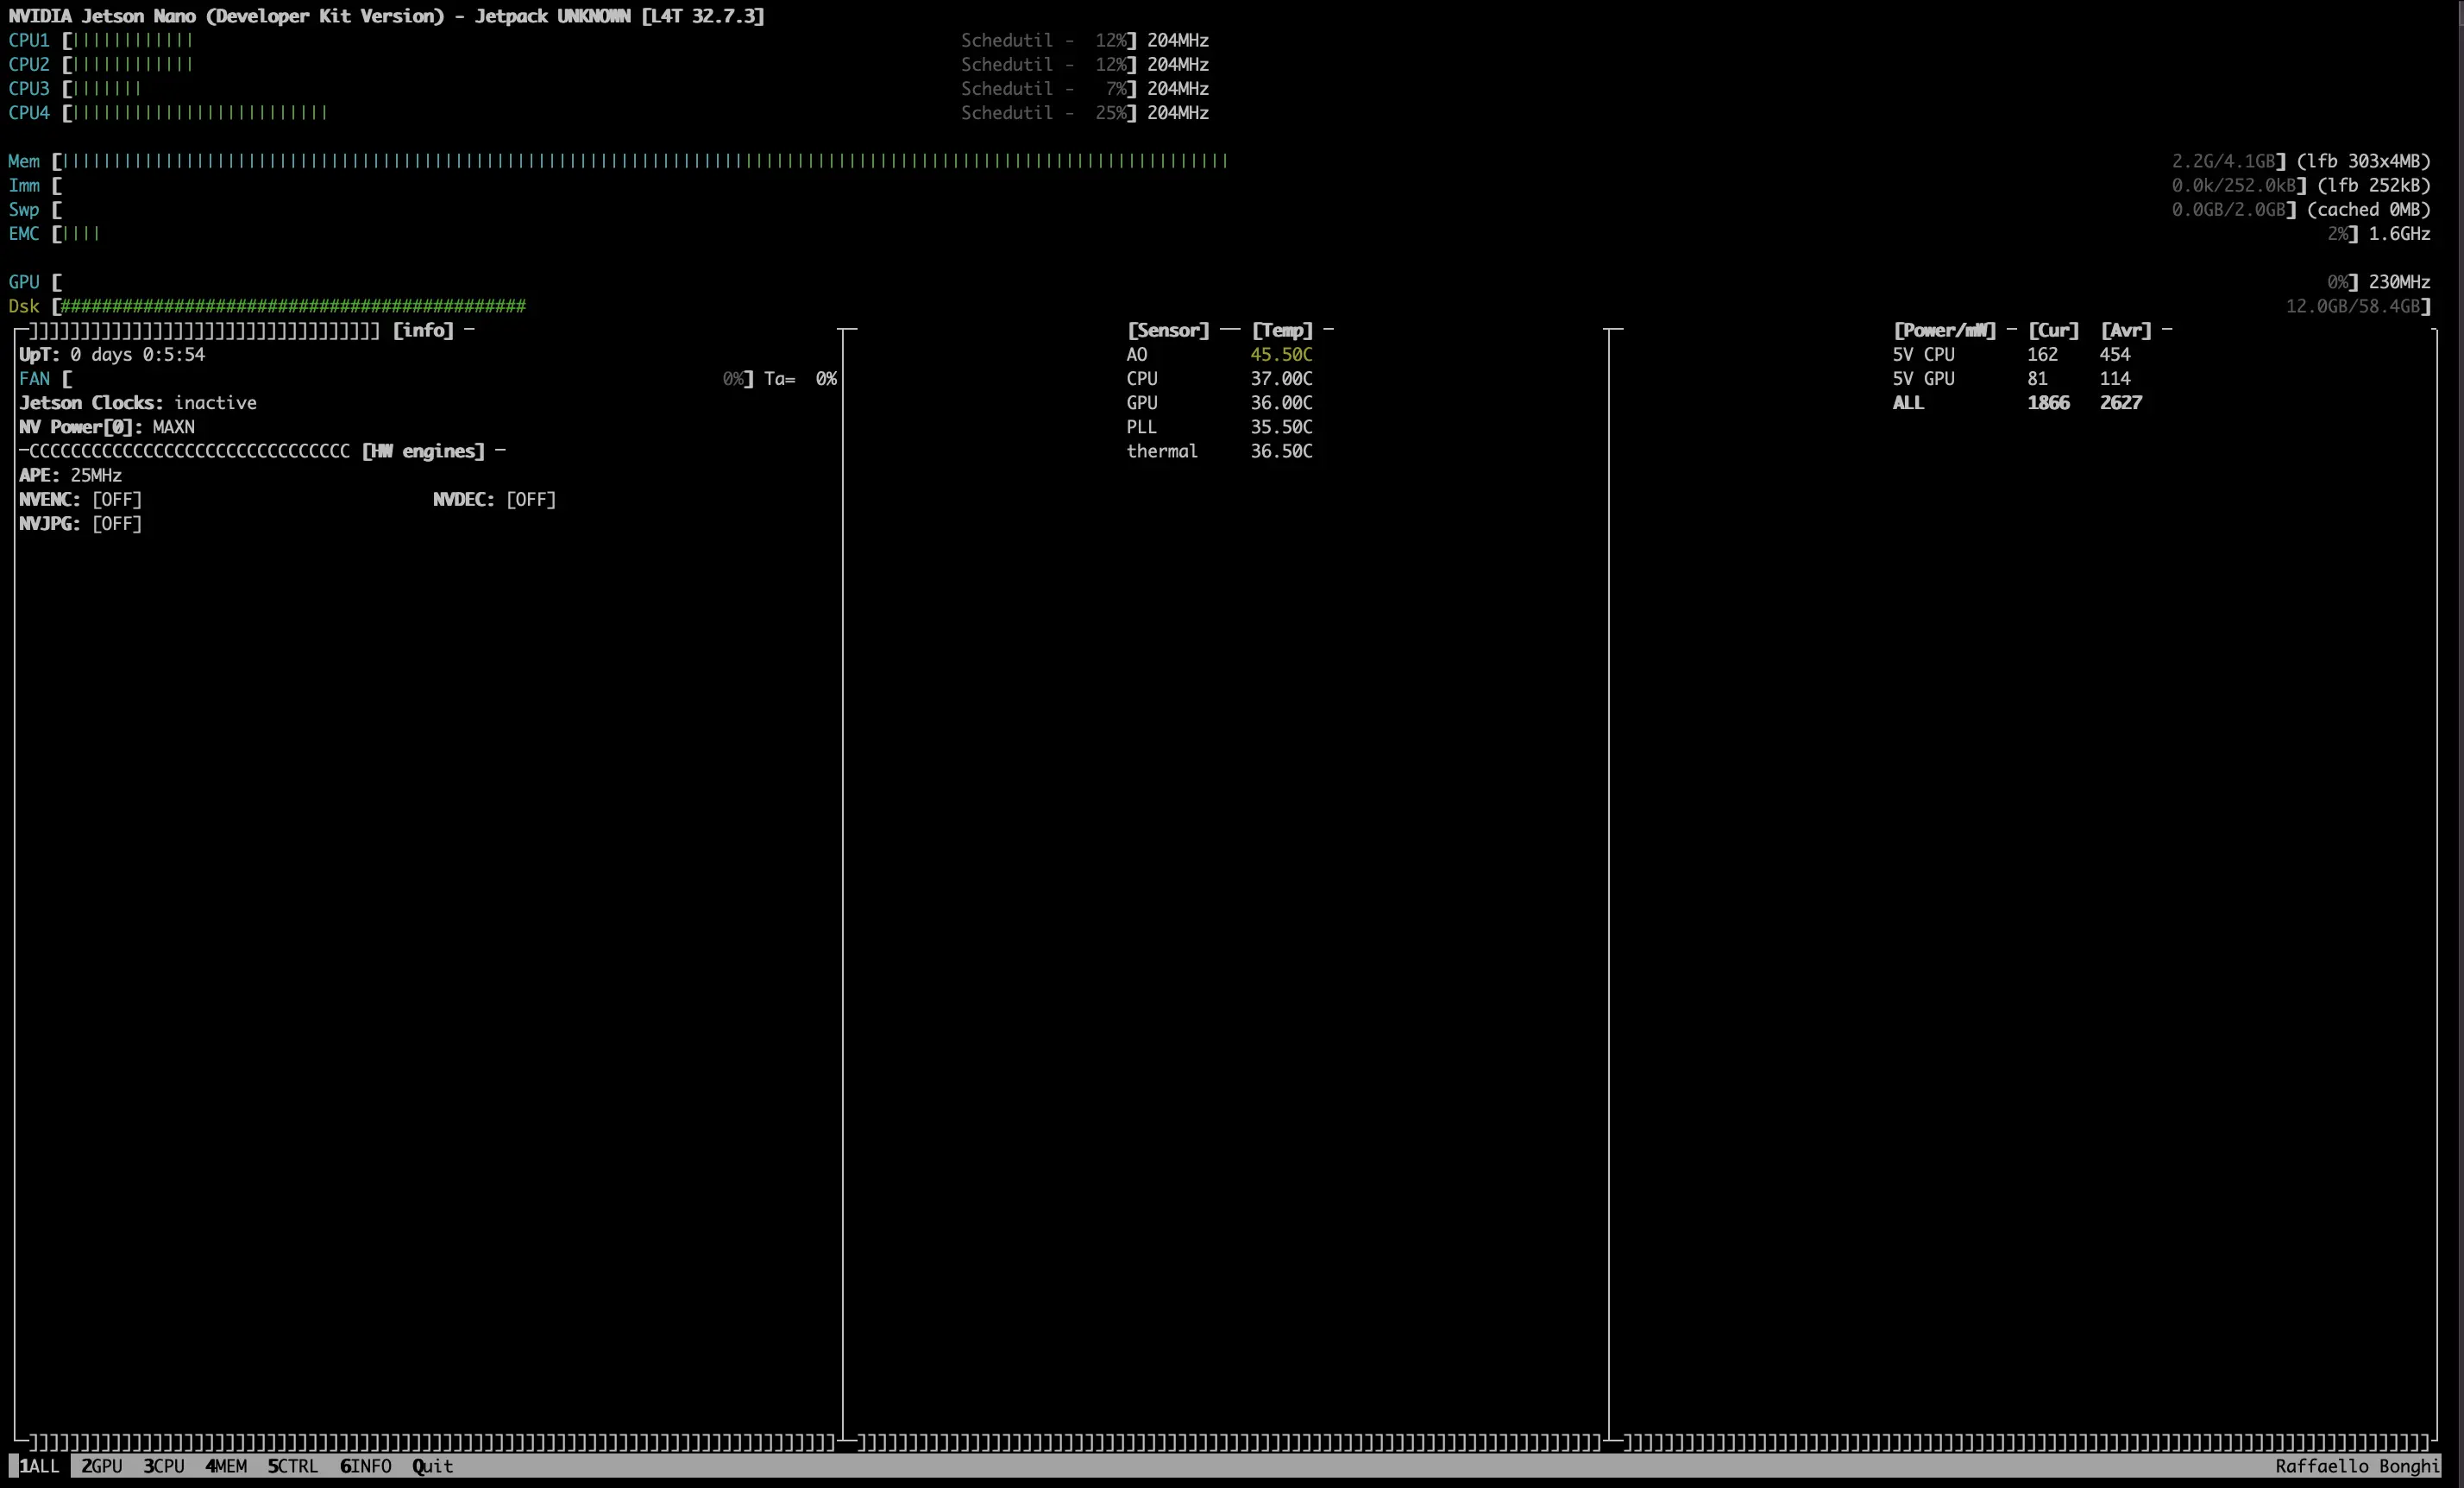This screenshot has width=2464, height=1488.
Task: Click the CPU4 usage bar
Action: pos(599,113)
